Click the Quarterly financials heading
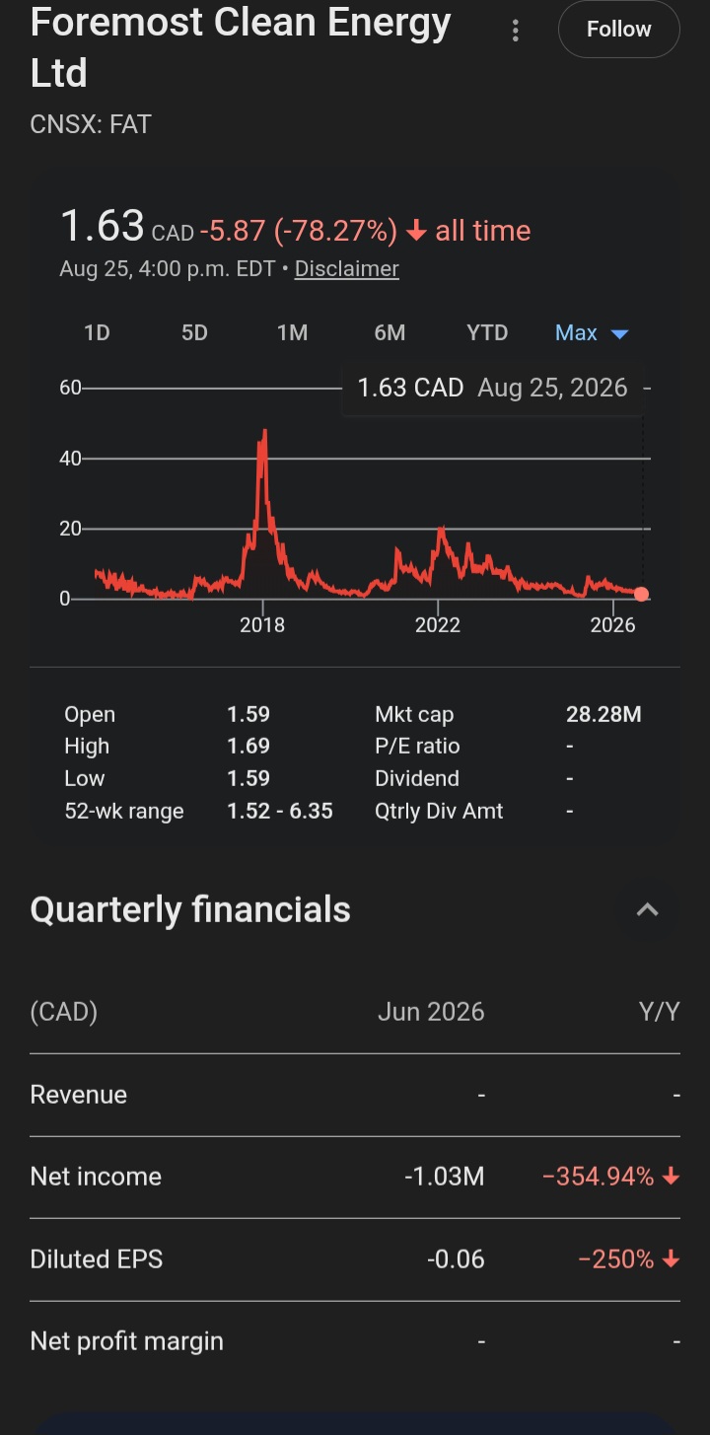Viewport: 710px width, 1435px height. tap(190, 909)
